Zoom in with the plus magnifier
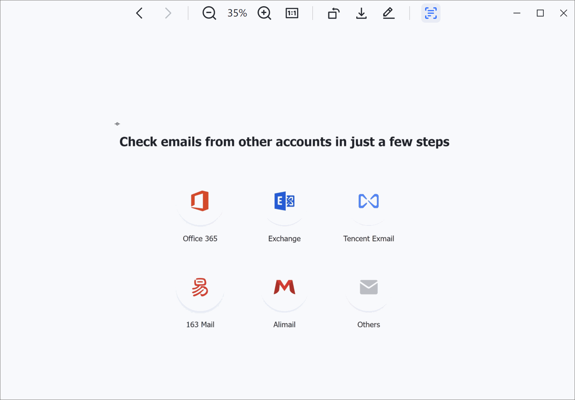The height and width of the screenshot is (400, 575). pos(264,13)
